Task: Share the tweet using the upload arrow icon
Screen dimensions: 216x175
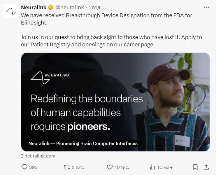Action: click(x=206, y=167)
